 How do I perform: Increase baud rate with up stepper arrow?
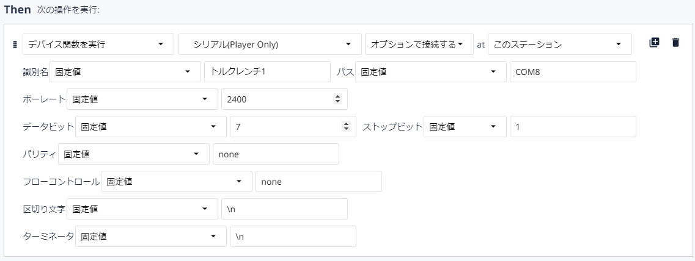point(338,97)
